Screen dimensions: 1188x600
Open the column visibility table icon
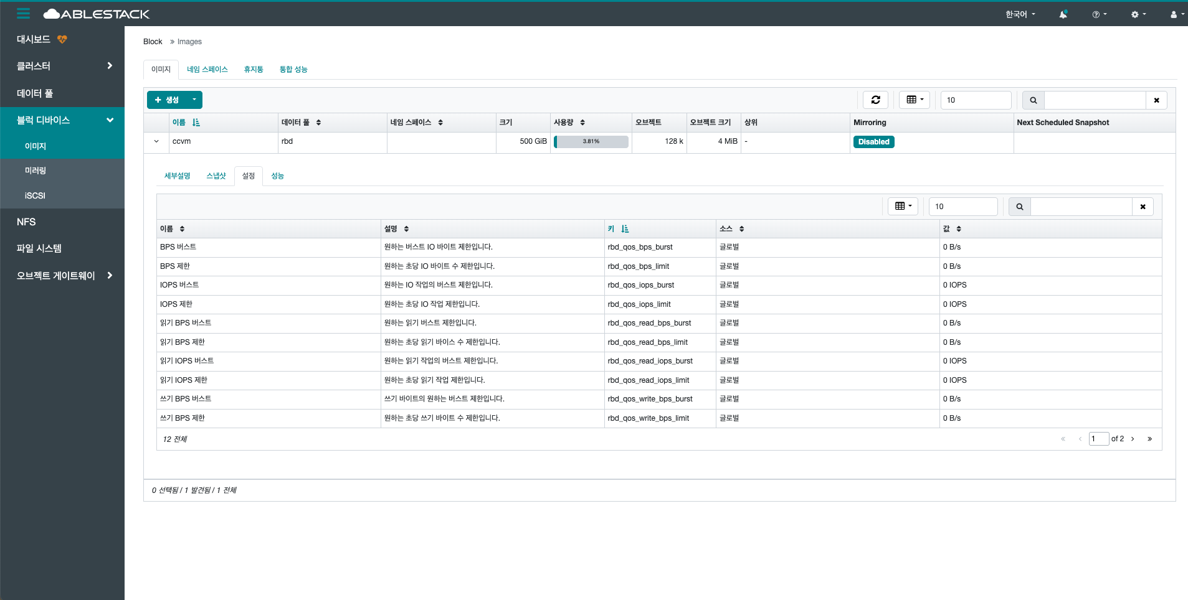[913, 100]
